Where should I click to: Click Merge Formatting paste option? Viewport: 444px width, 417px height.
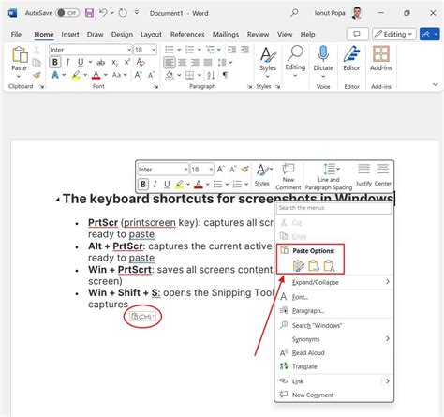[x=314, y=265]
